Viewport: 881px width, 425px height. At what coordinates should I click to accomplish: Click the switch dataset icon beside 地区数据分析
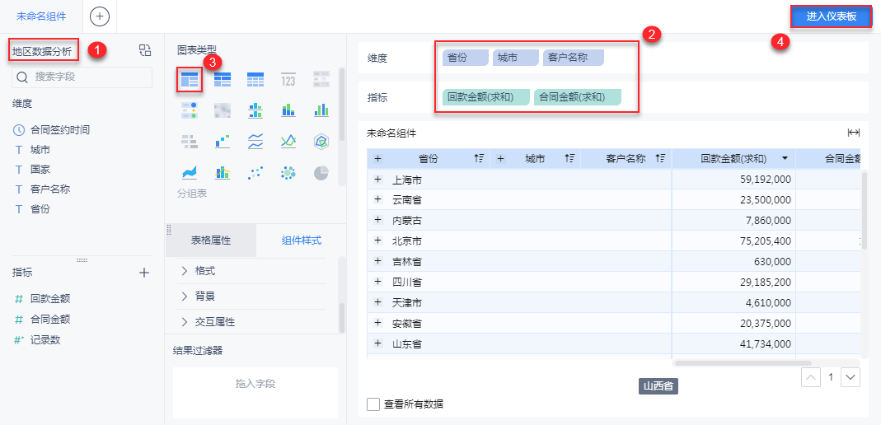coord(145,50)
